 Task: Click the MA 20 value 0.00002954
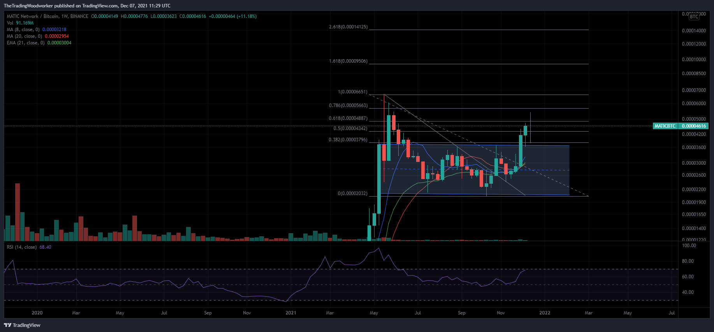57,36
